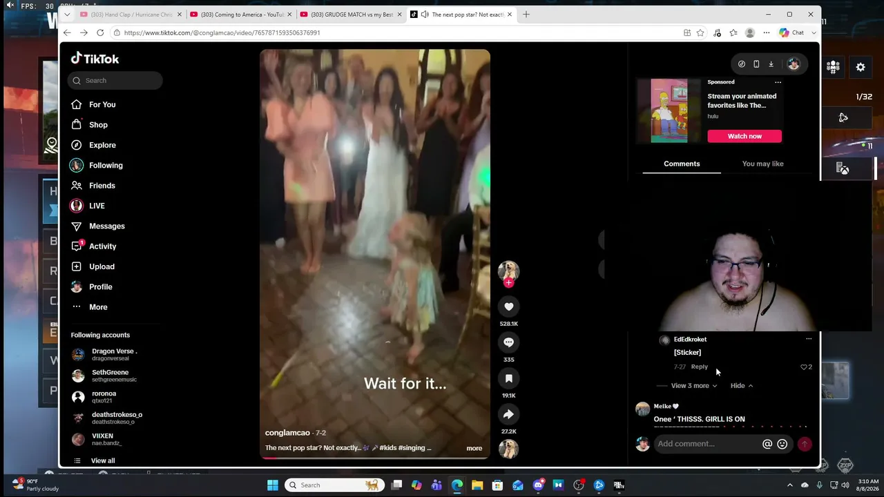Switch to the Comments tab

pos(682,164)
